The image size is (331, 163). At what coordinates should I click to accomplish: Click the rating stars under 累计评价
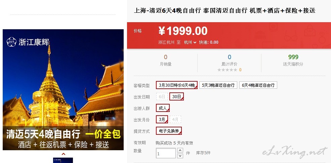pos(227,70)
